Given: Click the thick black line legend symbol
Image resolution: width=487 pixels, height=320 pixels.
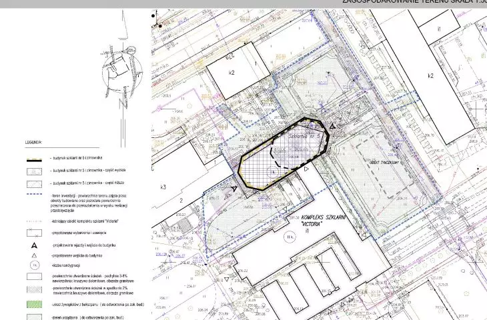Looking at the screenshot, I should click(x=34, y=160).
